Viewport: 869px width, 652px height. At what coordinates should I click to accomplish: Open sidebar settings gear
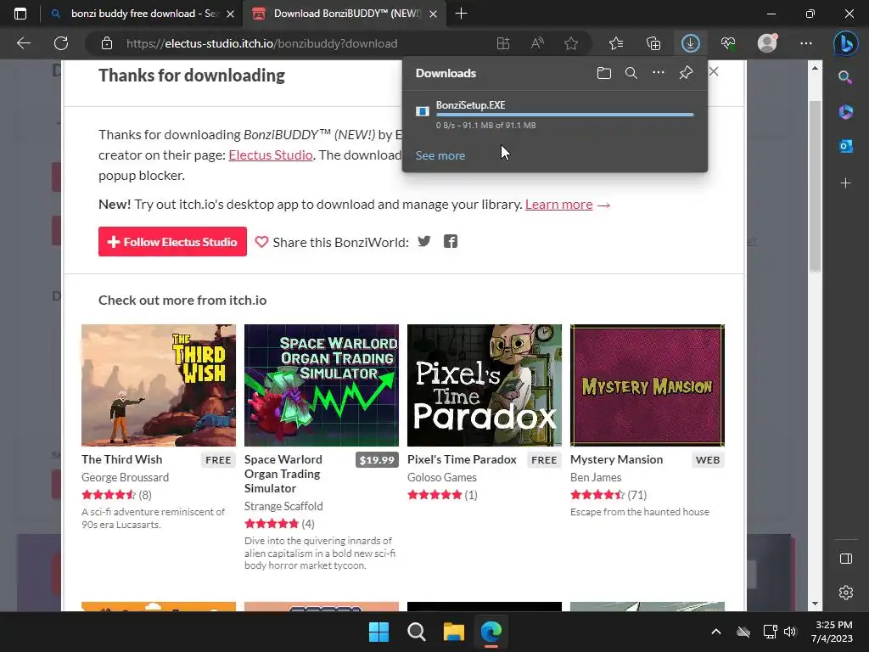[x=846, y=593]
